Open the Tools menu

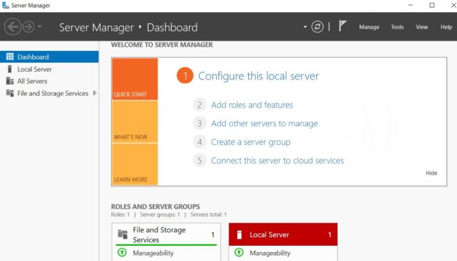397,27
